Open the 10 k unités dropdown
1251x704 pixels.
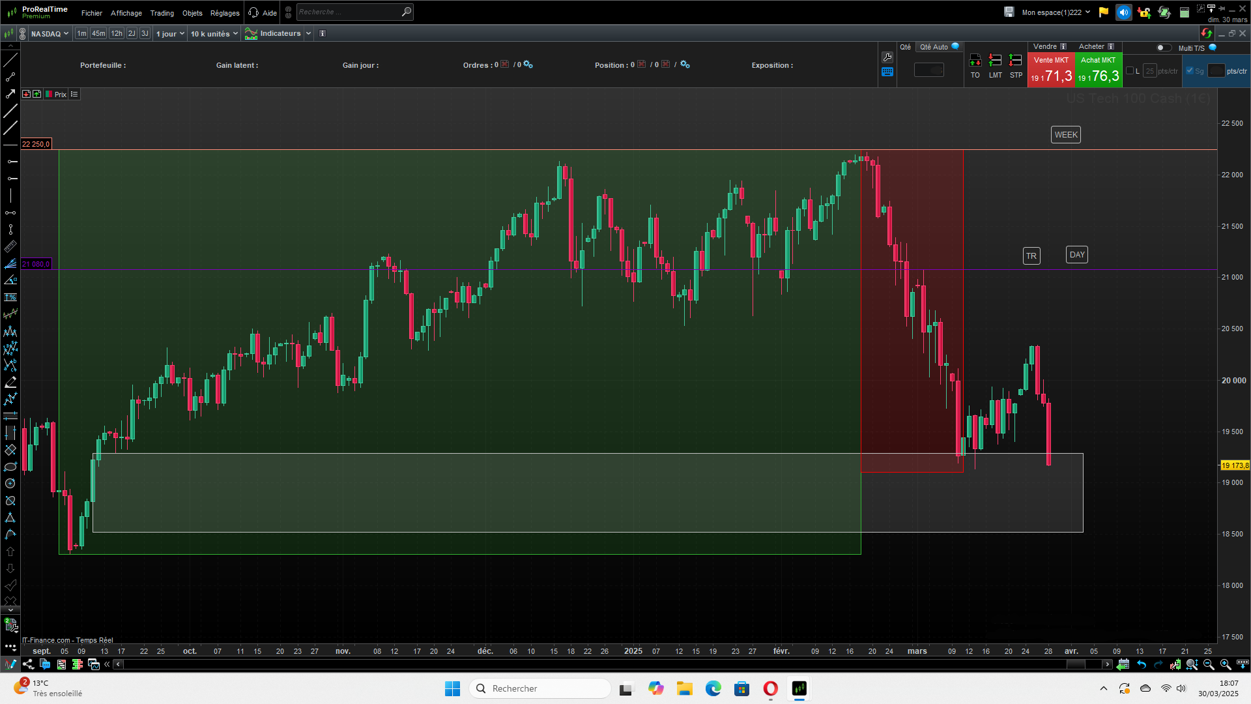(214, 34)
